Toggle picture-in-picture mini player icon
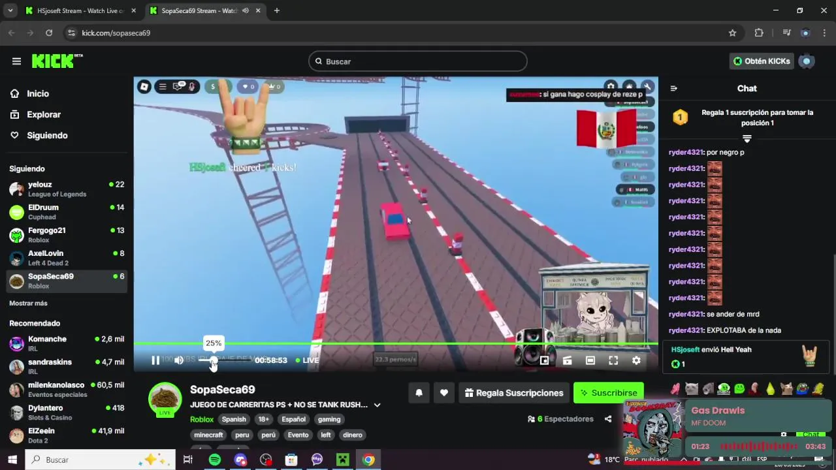This screenshot has width=836, height=470. click(544, 360)
